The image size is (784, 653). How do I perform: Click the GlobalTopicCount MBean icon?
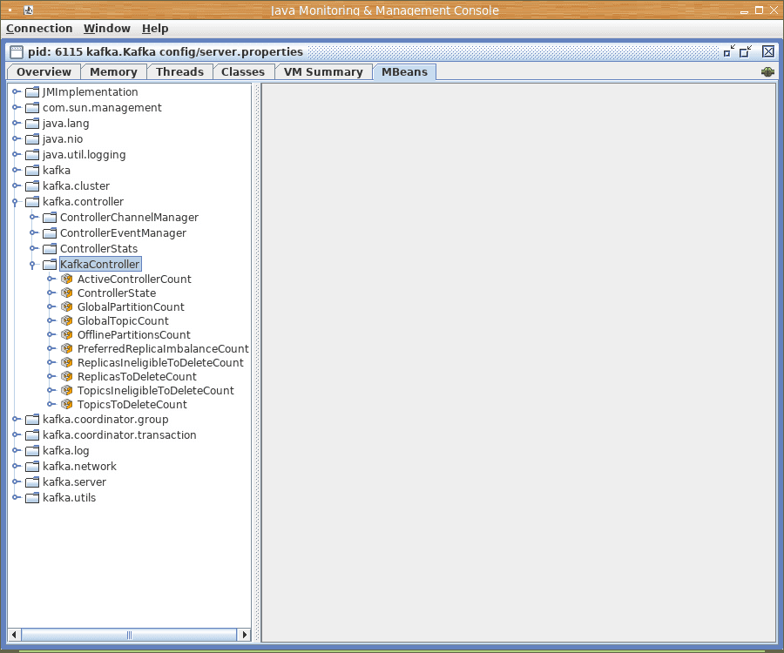[66, 320]
